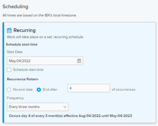Click the blue Recurring calendar icon

pos(9,30)
